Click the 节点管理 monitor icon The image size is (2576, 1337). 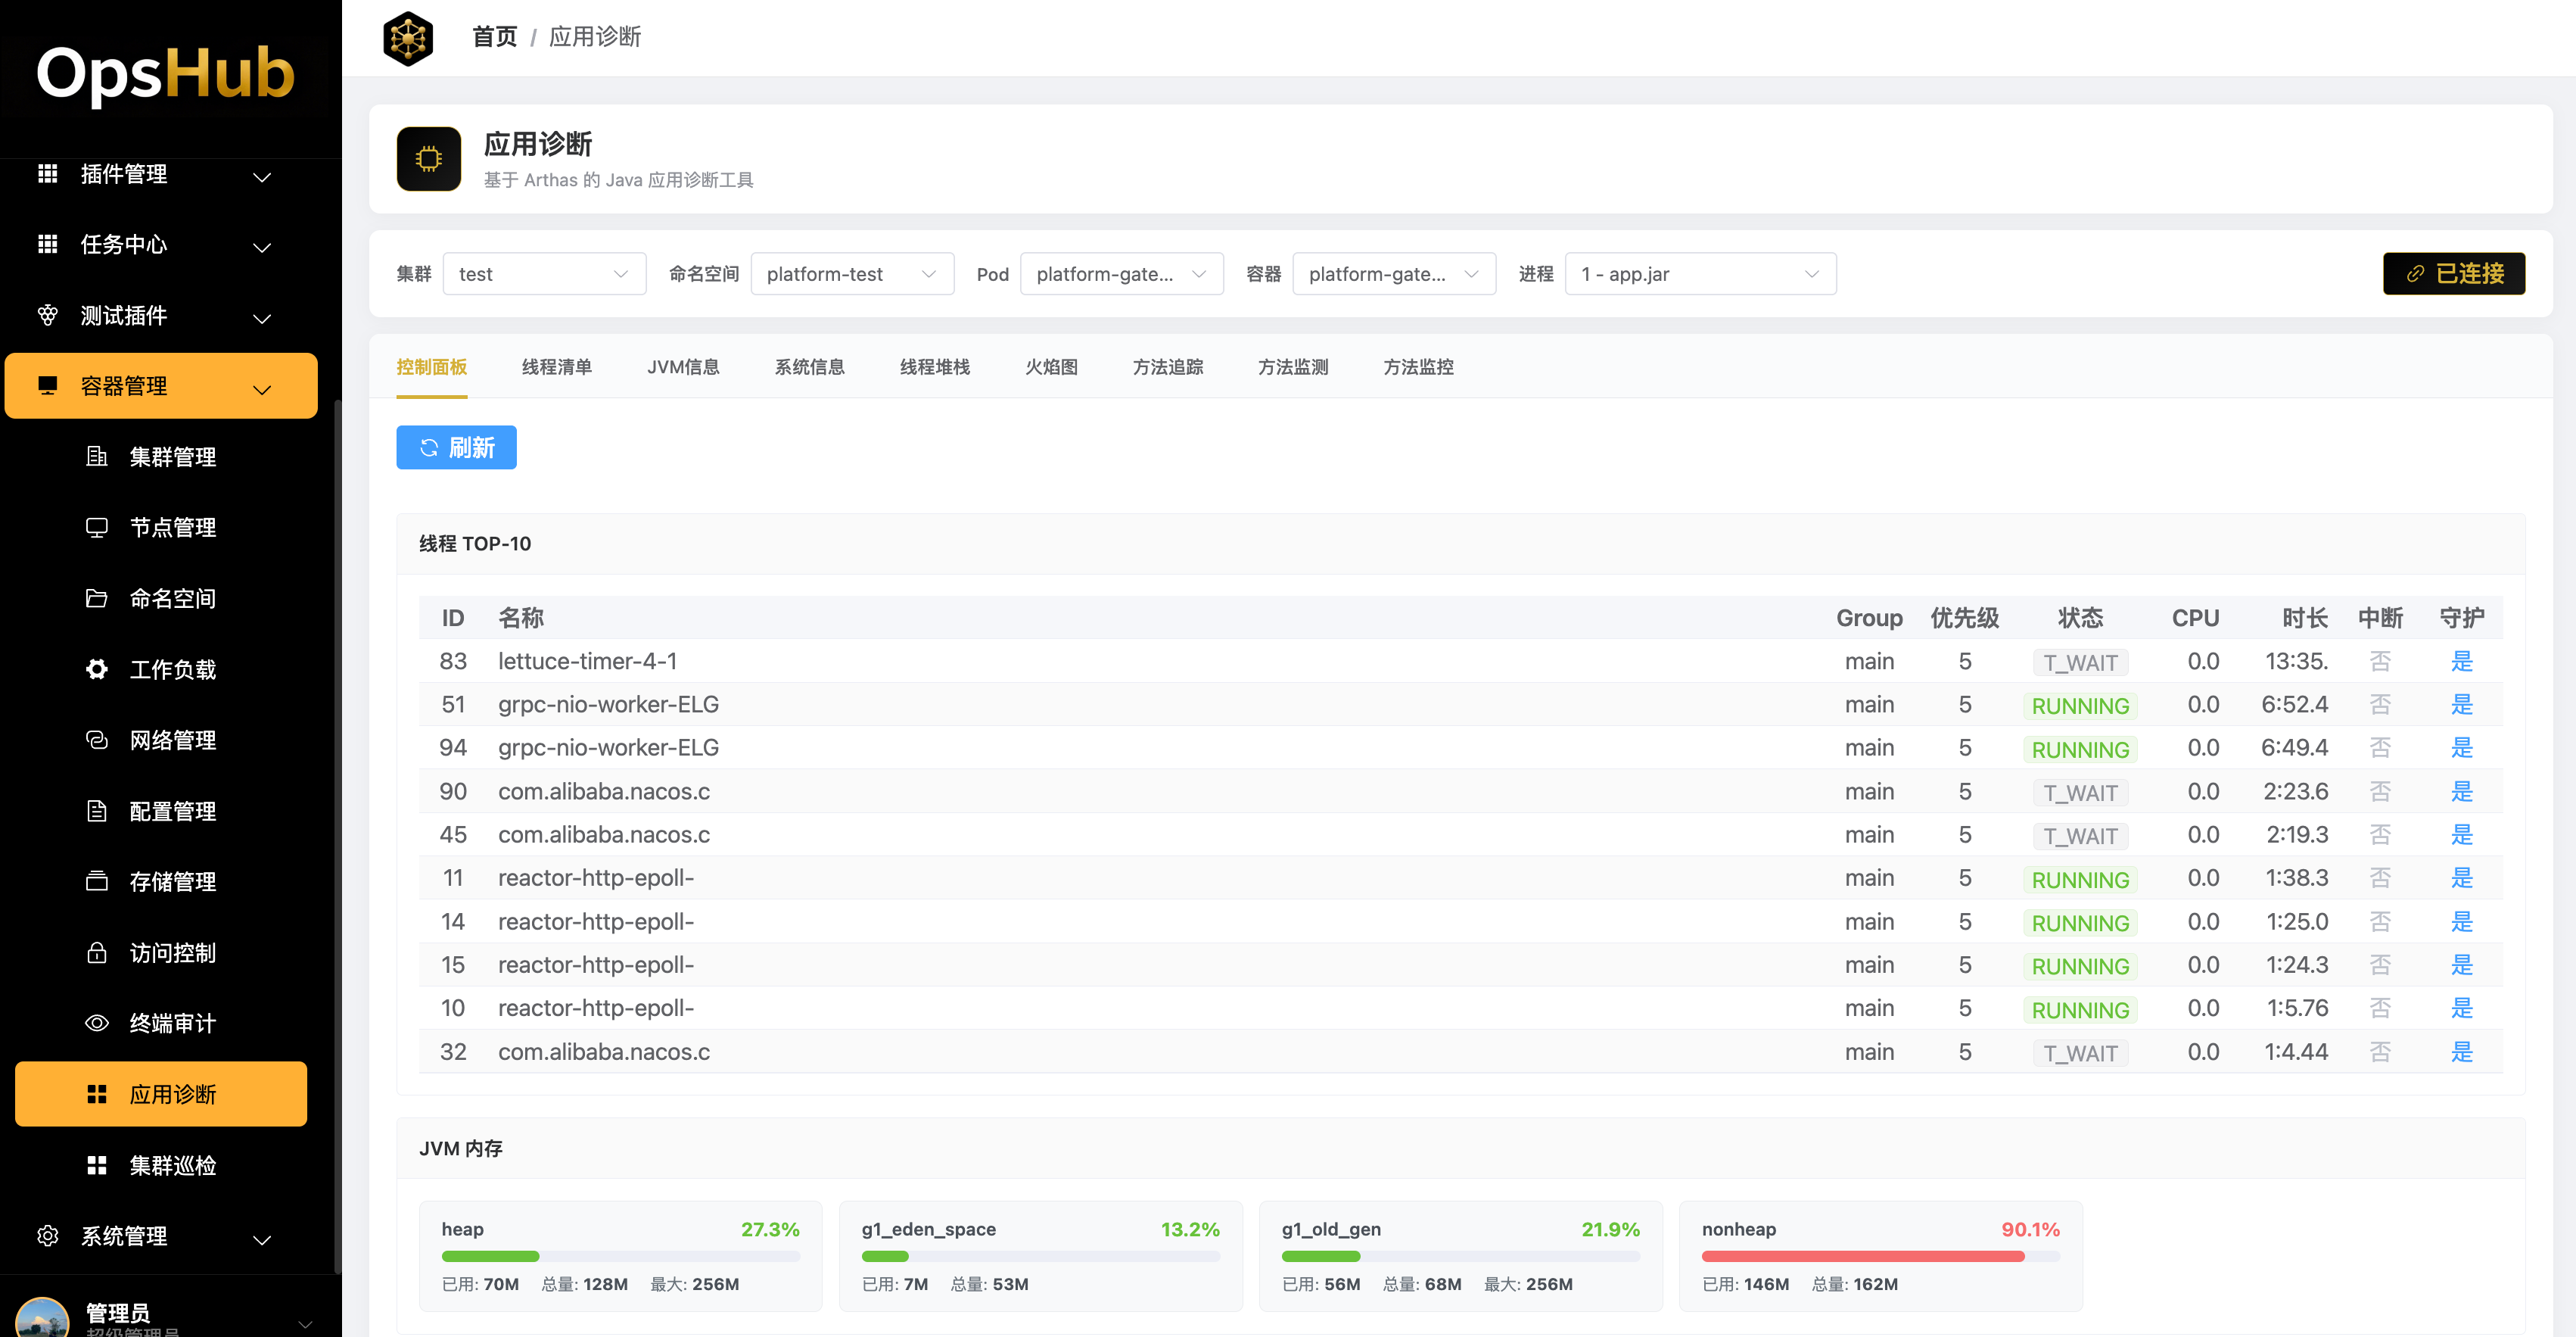point(97,528)
